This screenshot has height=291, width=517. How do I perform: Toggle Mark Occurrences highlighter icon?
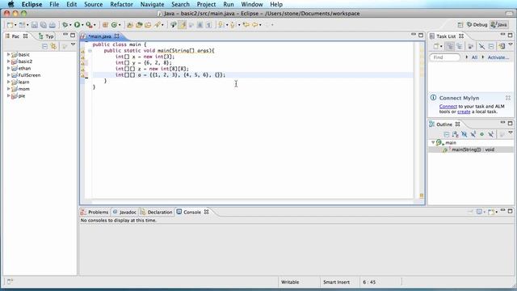pos(182,25)
